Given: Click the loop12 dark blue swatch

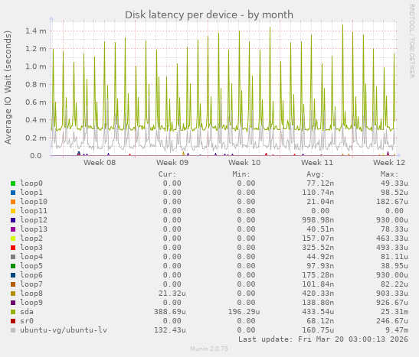Looking at the screenshot, I should [13, 220].
